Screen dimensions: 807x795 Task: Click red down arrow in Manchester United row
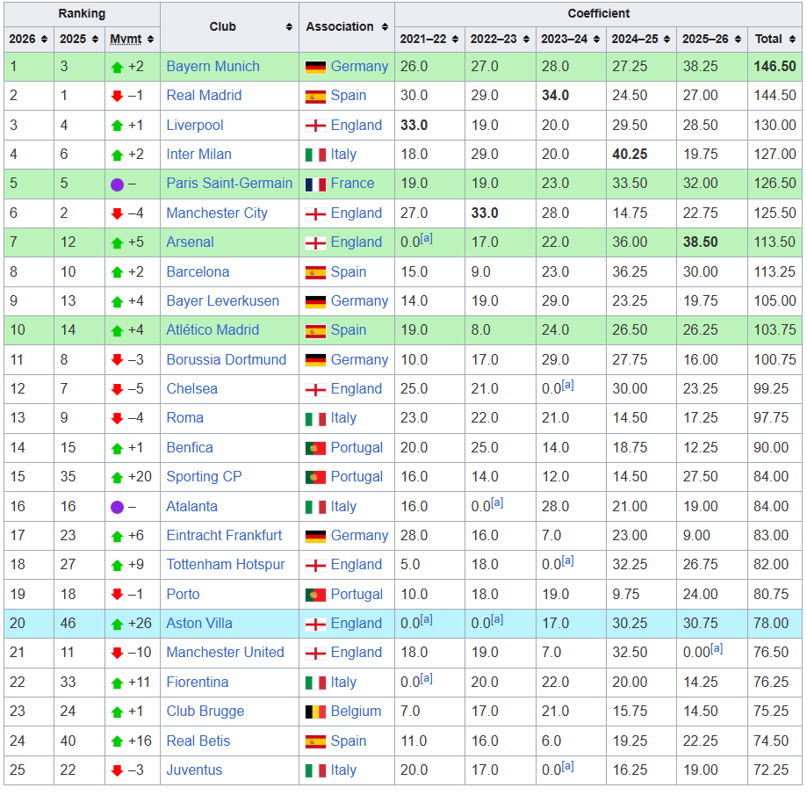118,653
